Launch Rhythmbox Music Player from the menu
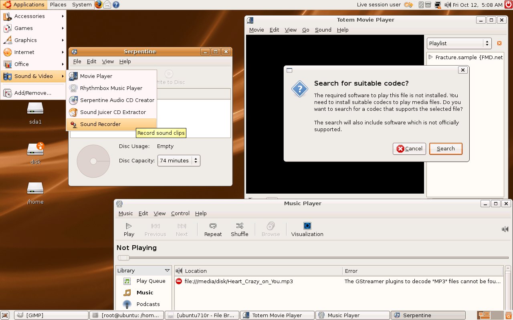The height and width of the screenshot is (320, 513). click(111, 88)
